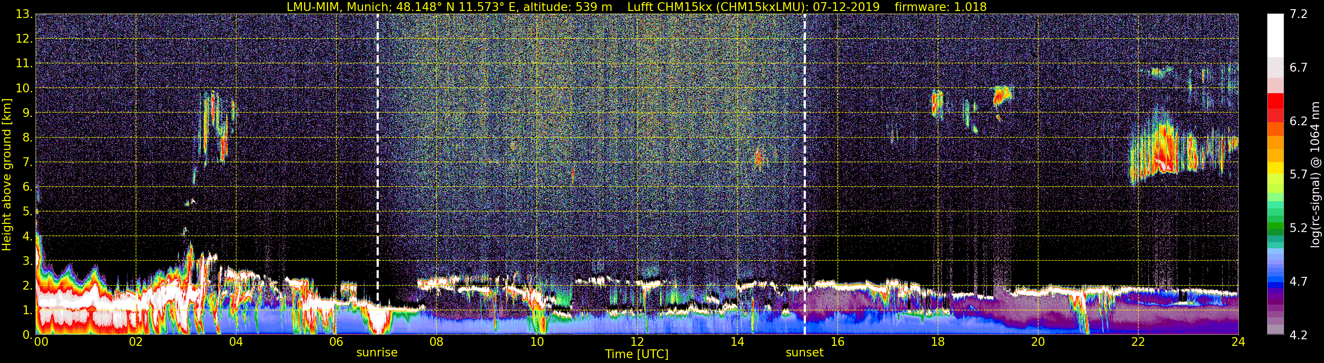Click the time axis tick '04'
The height and width of the screenshot is (363, 1324).
pyautogui.click(x=236, y=342)
